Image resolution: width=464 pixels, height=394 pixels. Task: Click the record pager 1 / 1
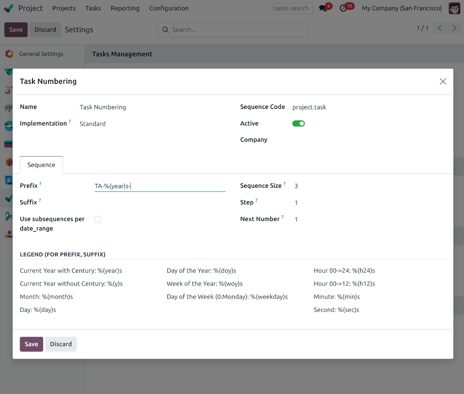(422, 28)
